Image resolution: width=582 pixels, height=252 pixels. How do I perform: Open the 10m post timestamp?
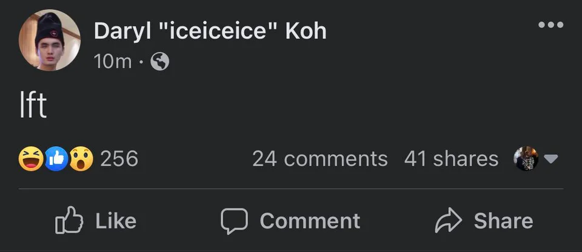coord(113,61)
